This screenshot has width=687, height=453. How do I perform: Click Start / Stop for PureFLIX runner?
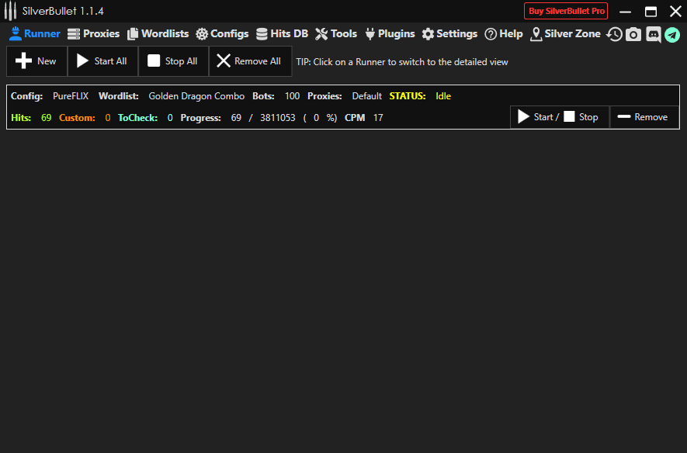(x=560, y=117)
